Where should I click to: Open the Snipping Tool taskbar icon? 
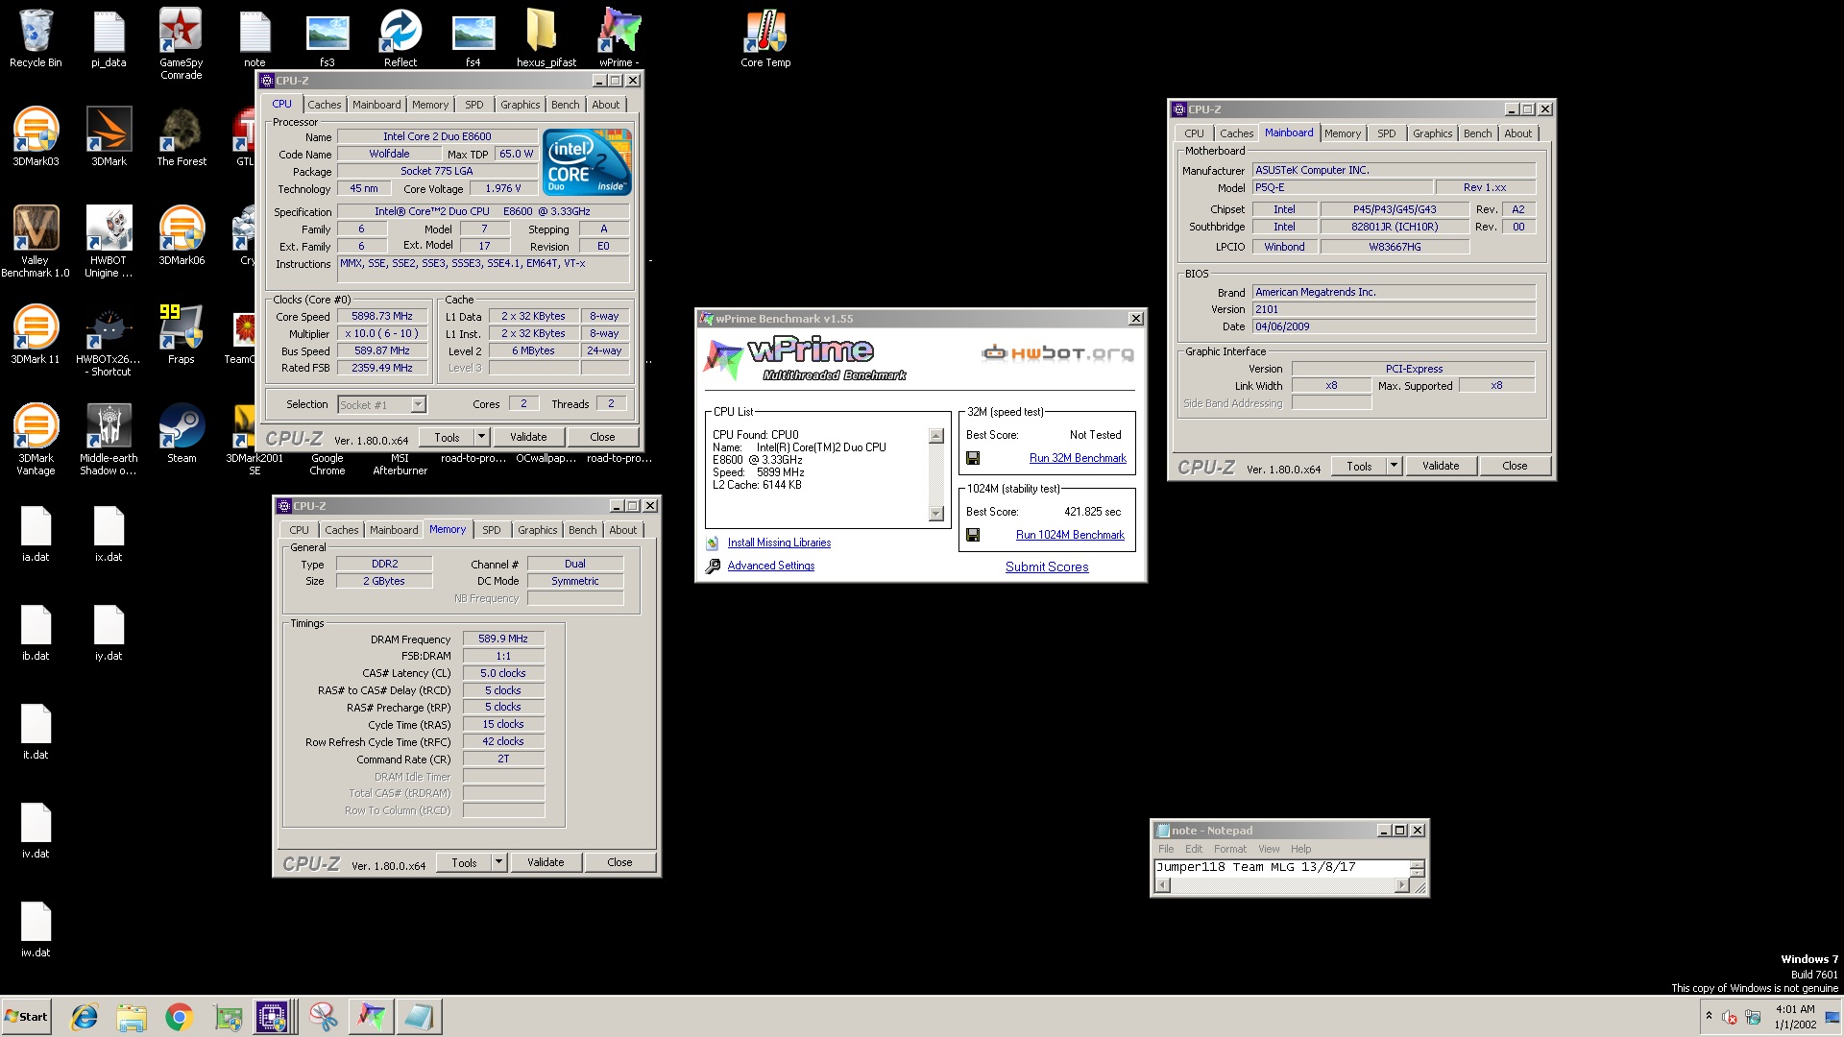pos(323,1017)
